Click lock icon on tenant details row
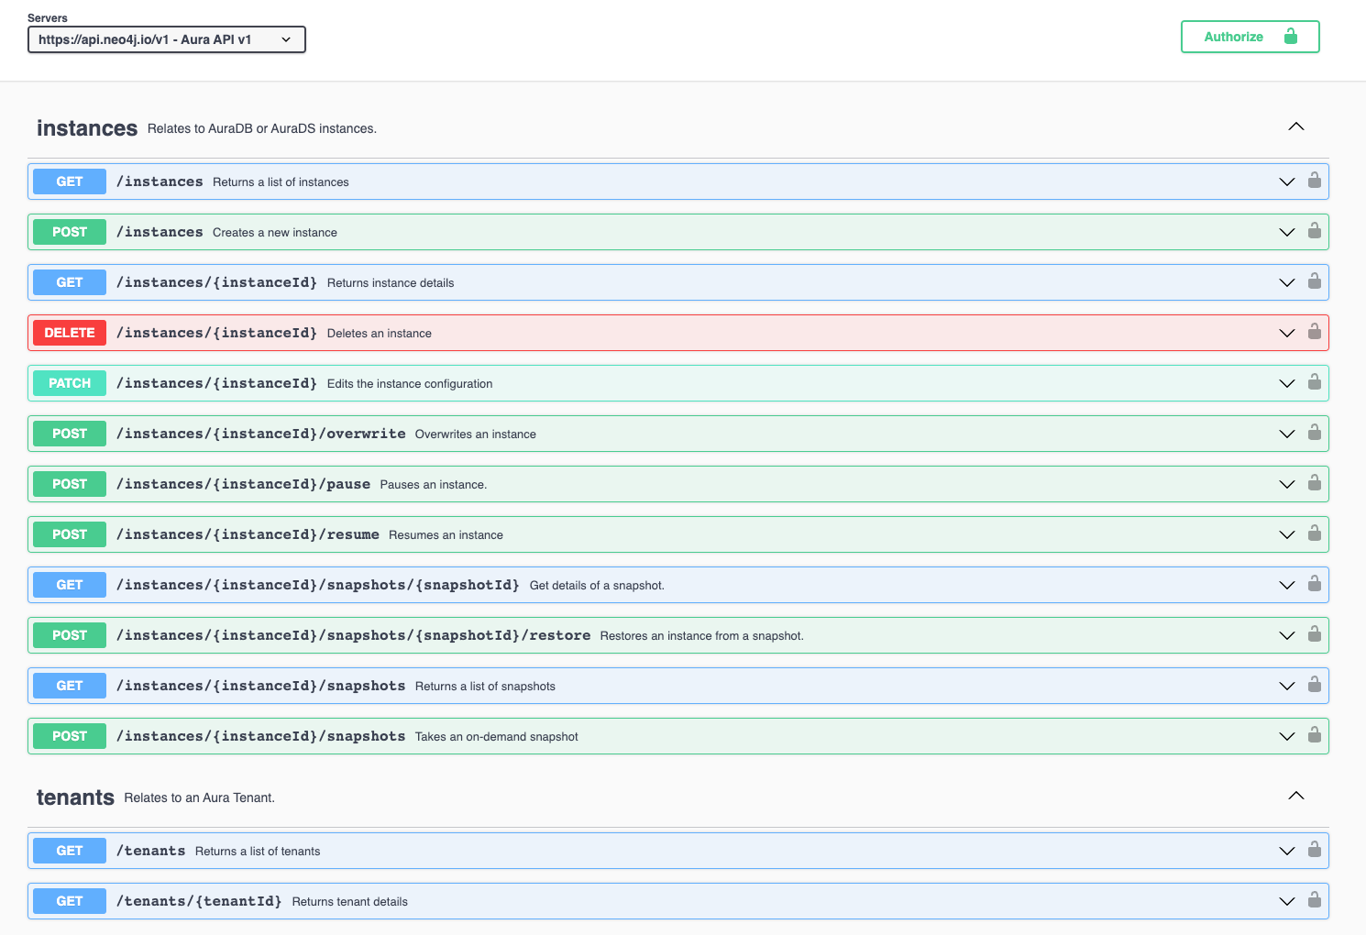 coord(1315,899)
